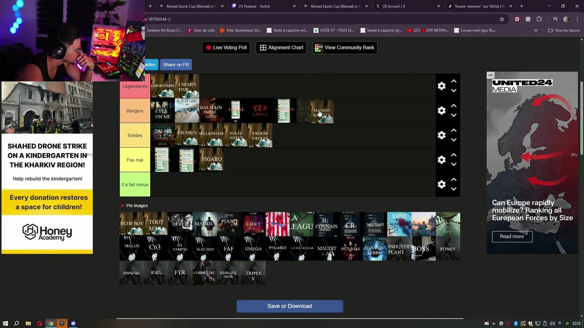The width and height of the screenshot is (584, 328).
Task: Open taskbar search icon
Action: 16,323
